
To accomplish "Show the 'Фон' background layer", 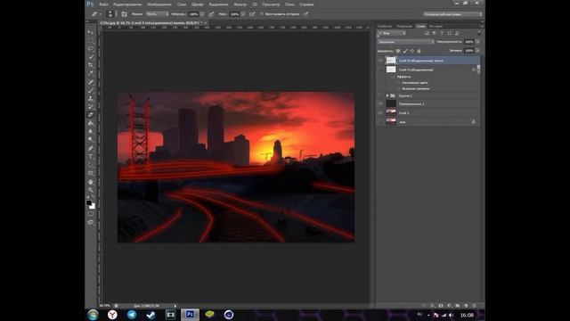I will 380,122.
